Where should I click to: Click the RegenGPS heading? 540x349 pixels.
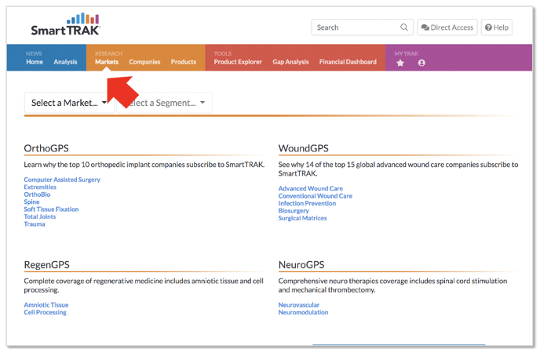46,264
